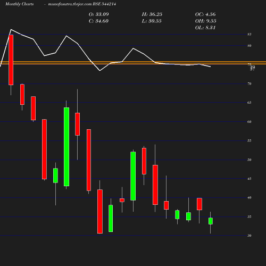Image resolution: width=266 pixels, height=266 pixels.
Task: Click the 55 price axis label
Action: (x=250, y=140)
